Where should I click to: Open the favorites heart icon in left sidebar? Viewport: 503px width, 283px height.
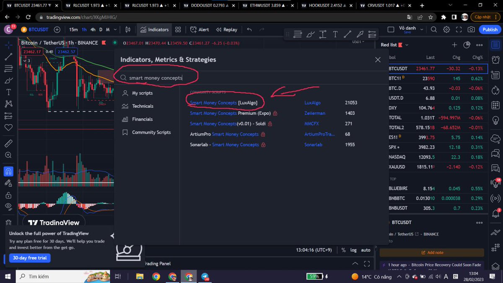[8, 127]
